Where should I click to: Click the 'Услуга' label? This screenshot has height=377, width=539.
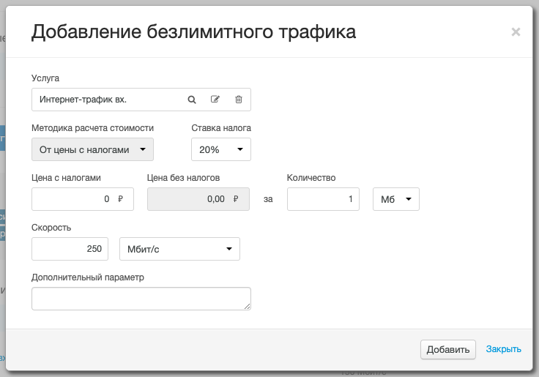45,78
